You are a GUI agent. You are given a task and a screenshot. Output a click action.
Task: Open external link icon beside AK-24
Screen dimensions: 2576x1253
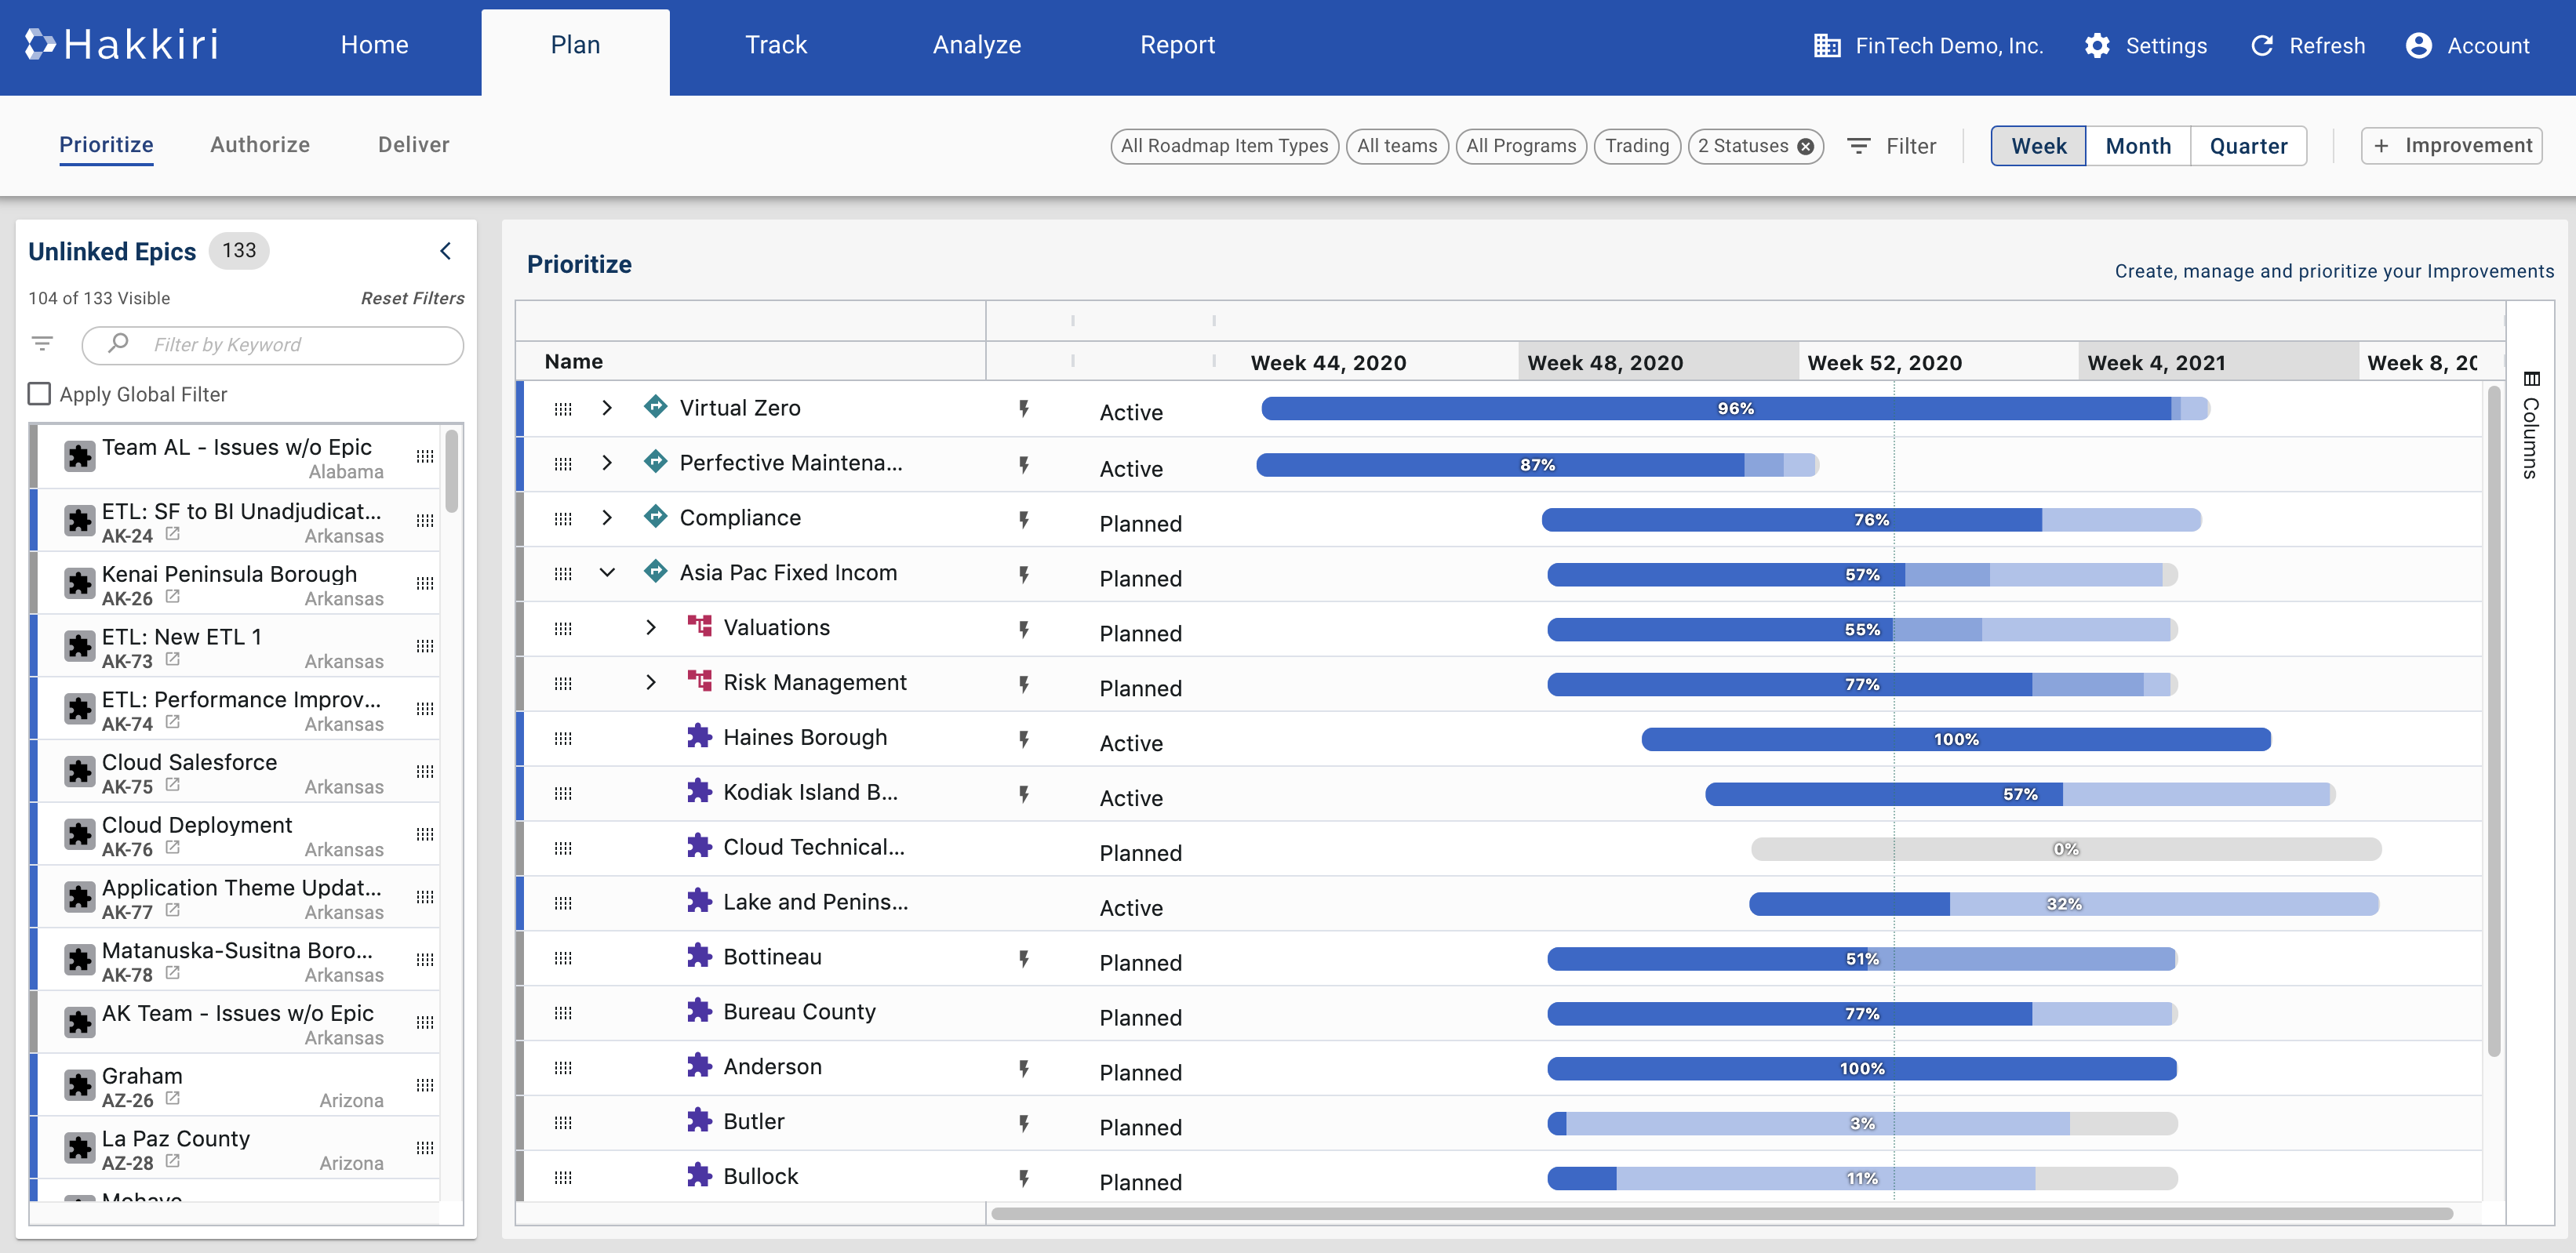[172, 534]
